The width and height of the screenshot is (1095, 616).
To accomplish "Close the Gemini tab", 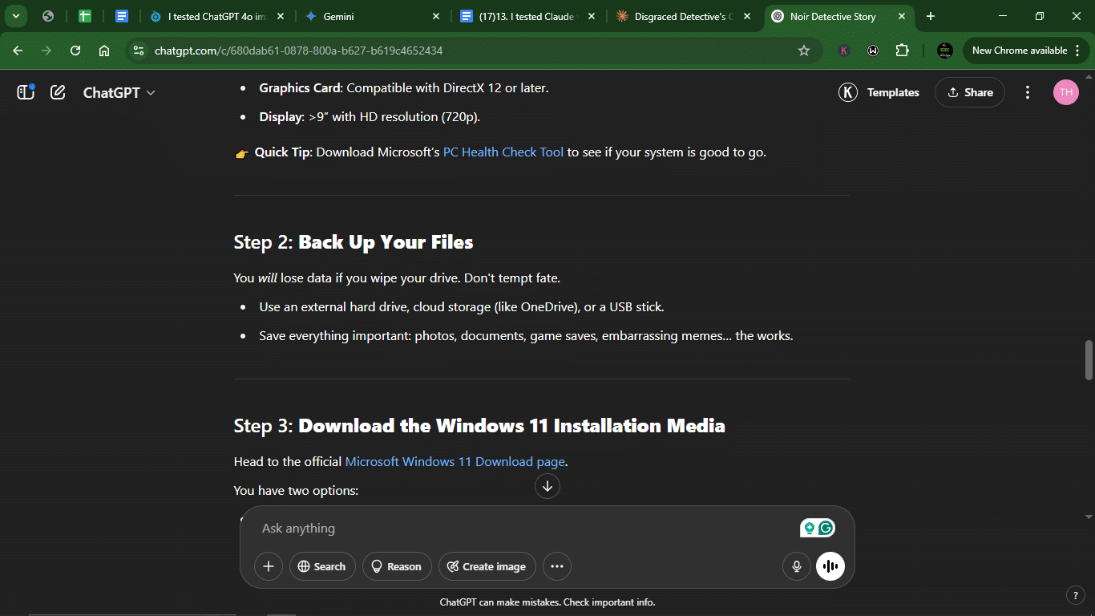I will 436,16.
